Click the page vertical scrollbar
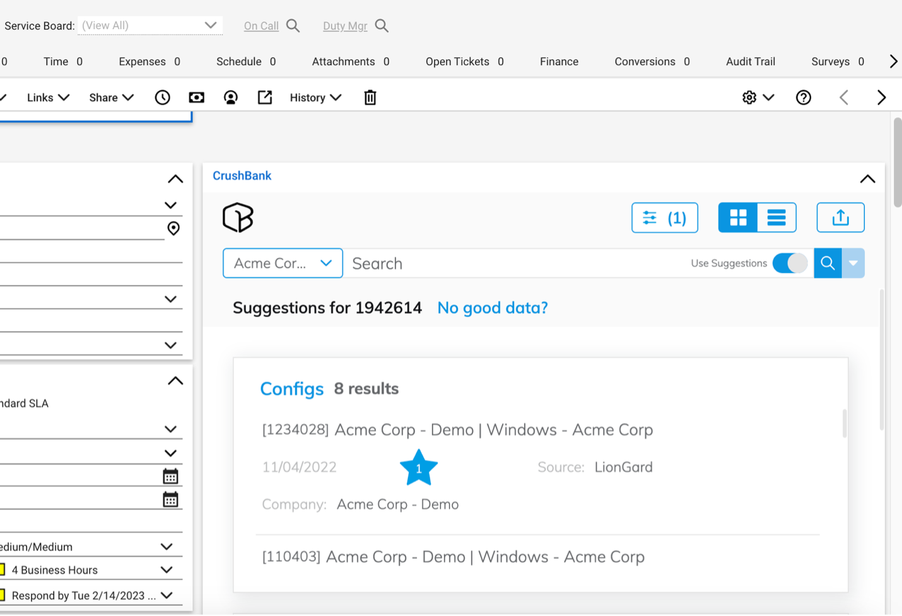This screenshot has height=616, width=902. (898, 162)
